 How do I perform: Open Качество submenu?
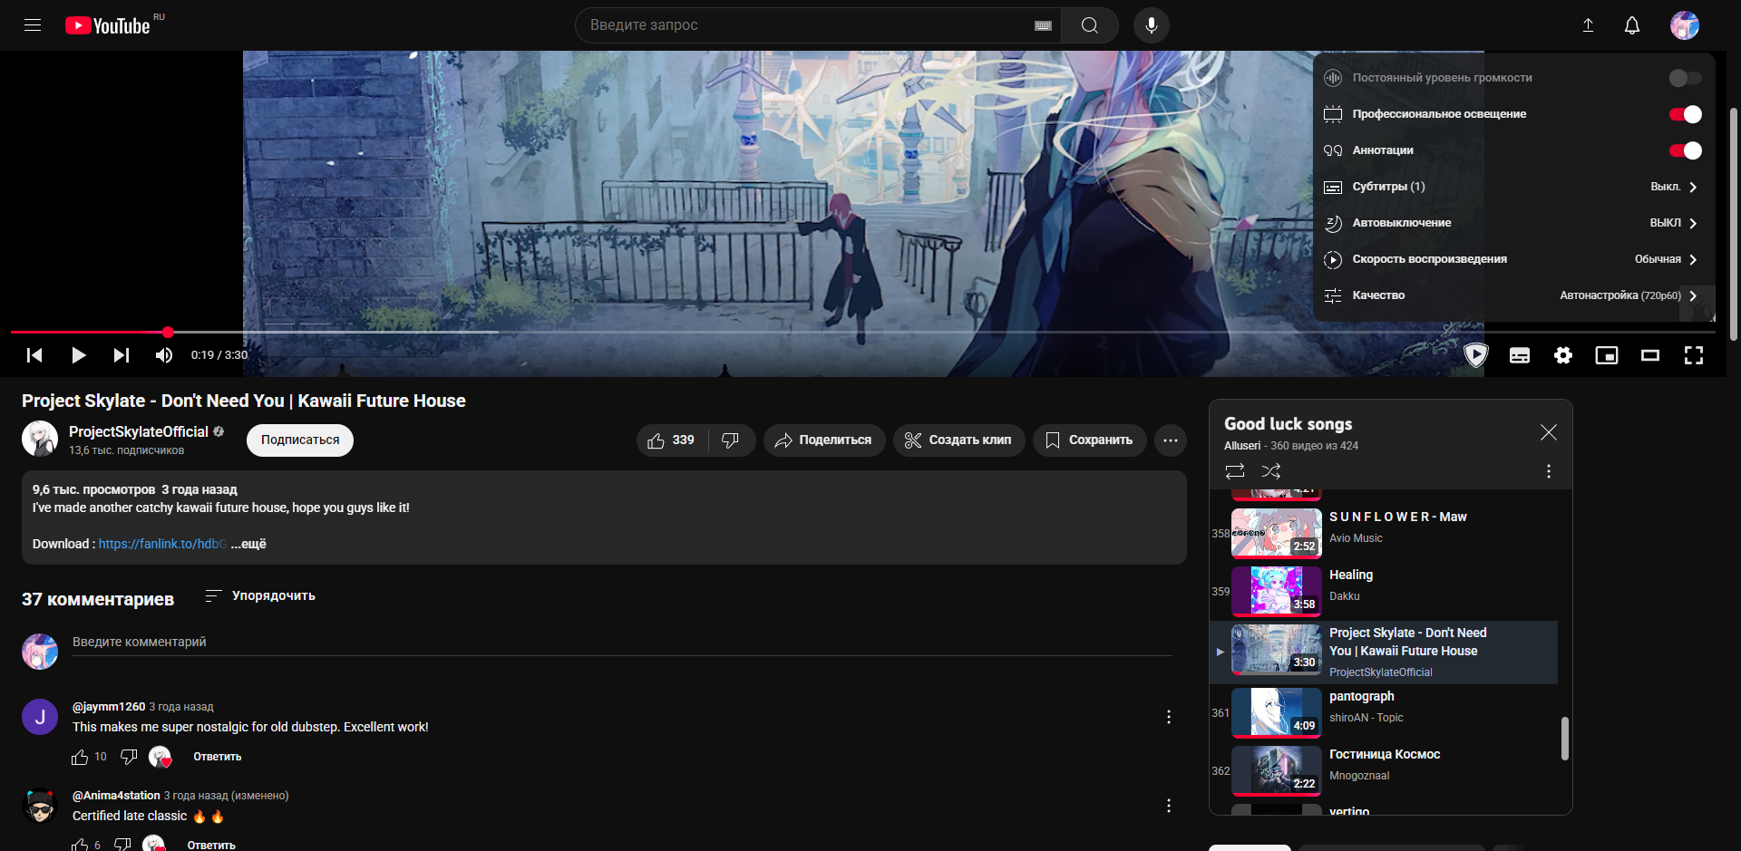1512,295
